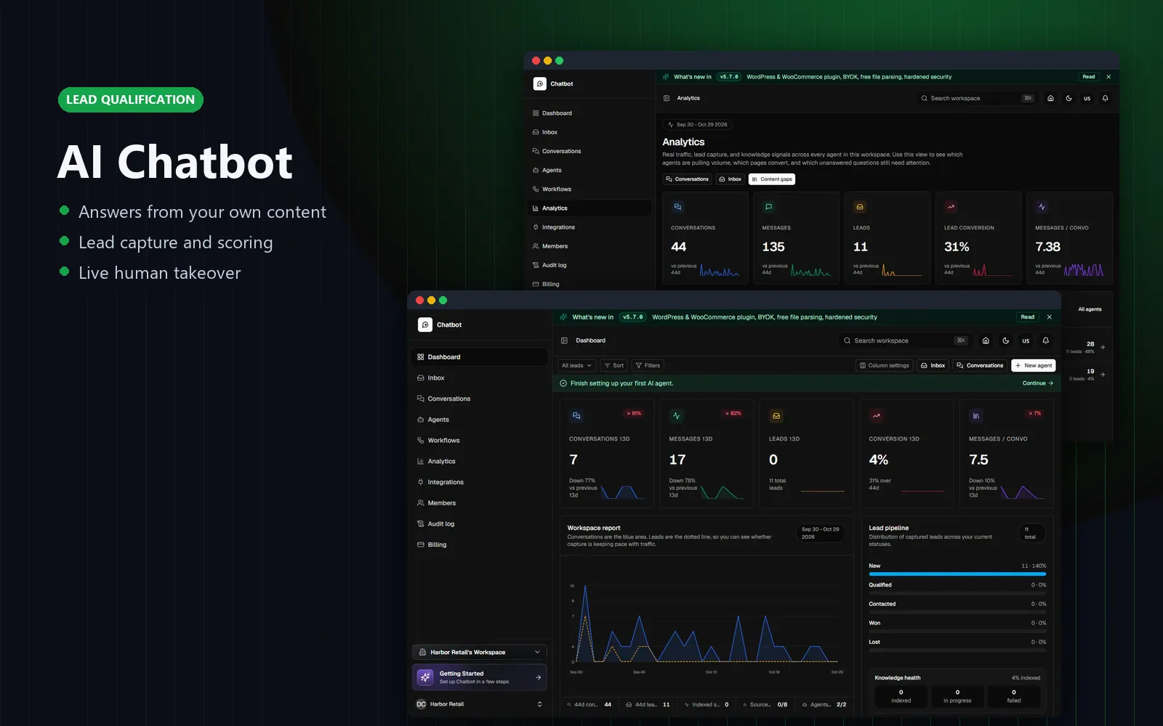Click the home icon in the Analytics window header
The image size is (1163, 726).
point(1050,98)
